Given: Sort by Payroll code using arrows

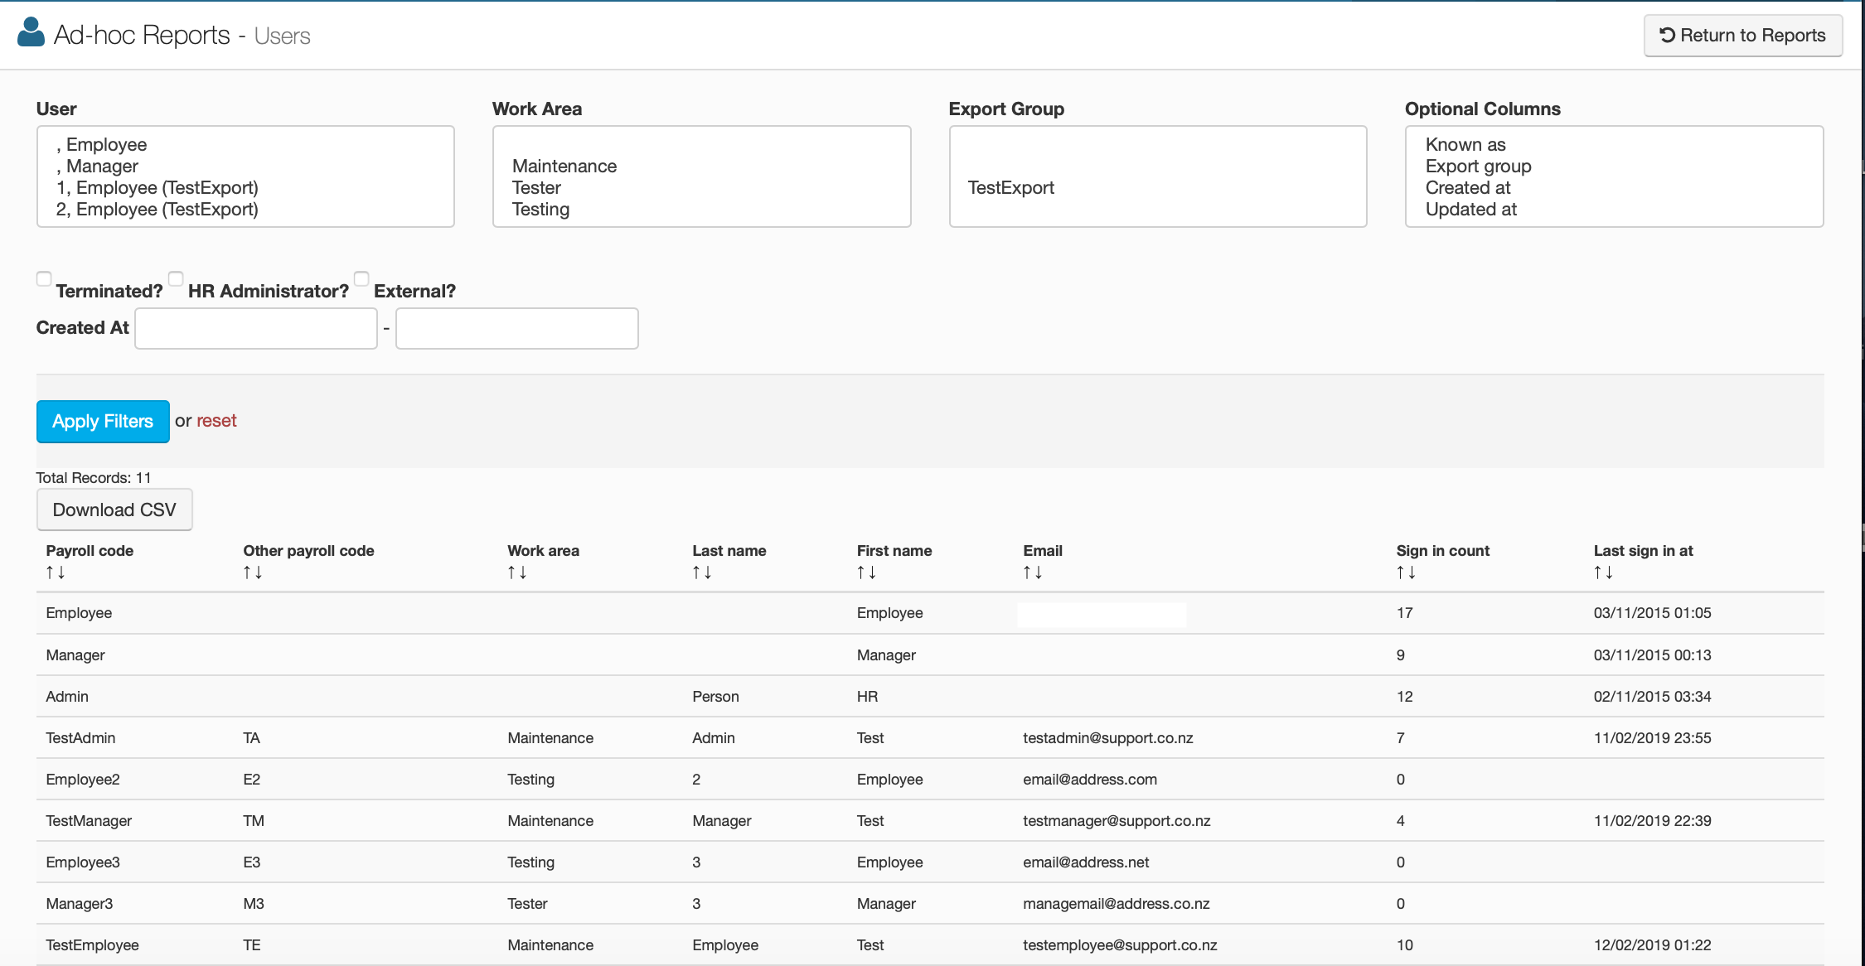Looking at the screenshot, I should 55,572.
